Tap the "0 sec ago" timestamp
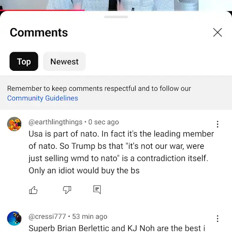Screen dimensions: 232x232 pyautogui.click(x=104, y=122)
